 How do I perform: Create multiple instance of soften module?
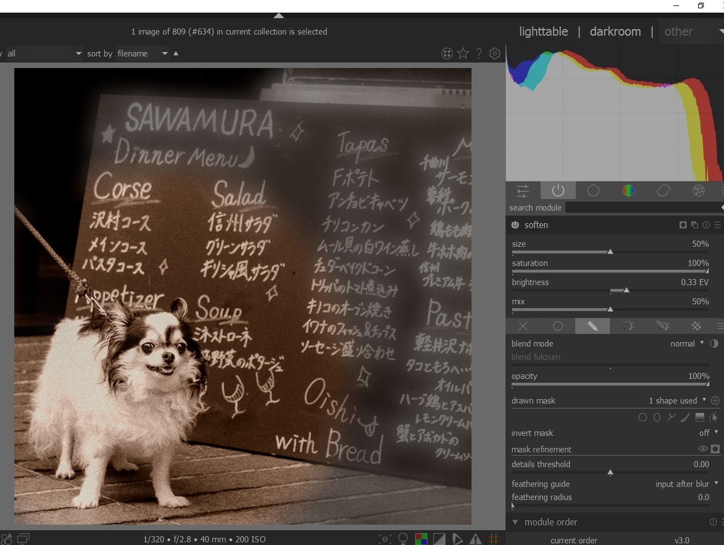click(694, 225)
